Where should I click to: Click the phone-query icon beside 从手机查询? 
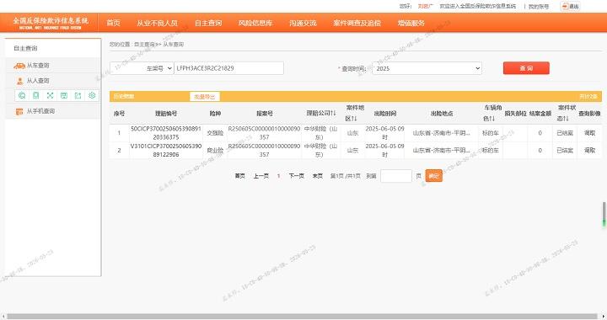click(19, 111)
